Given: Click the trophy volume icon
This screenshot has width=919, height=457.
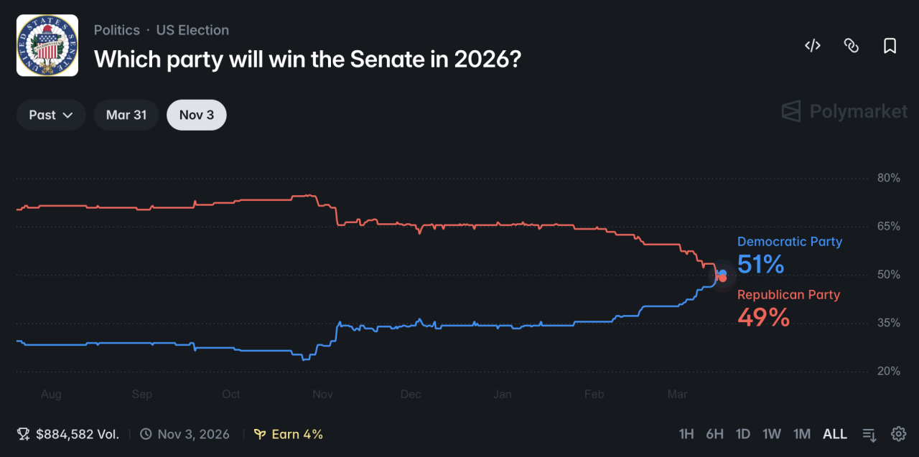Looking at the screenshot, I should coord(23,434).
